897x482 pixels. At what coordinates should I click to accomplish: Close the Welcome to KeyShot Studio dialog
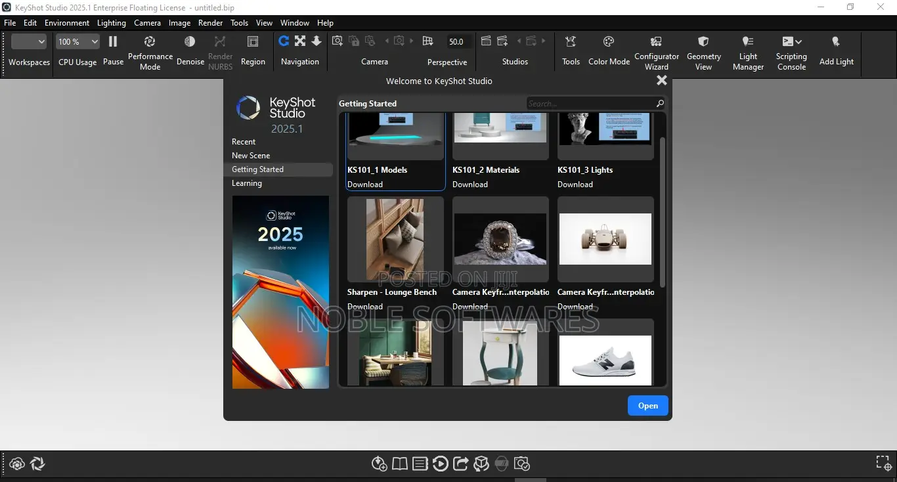[x=662, y=80]
